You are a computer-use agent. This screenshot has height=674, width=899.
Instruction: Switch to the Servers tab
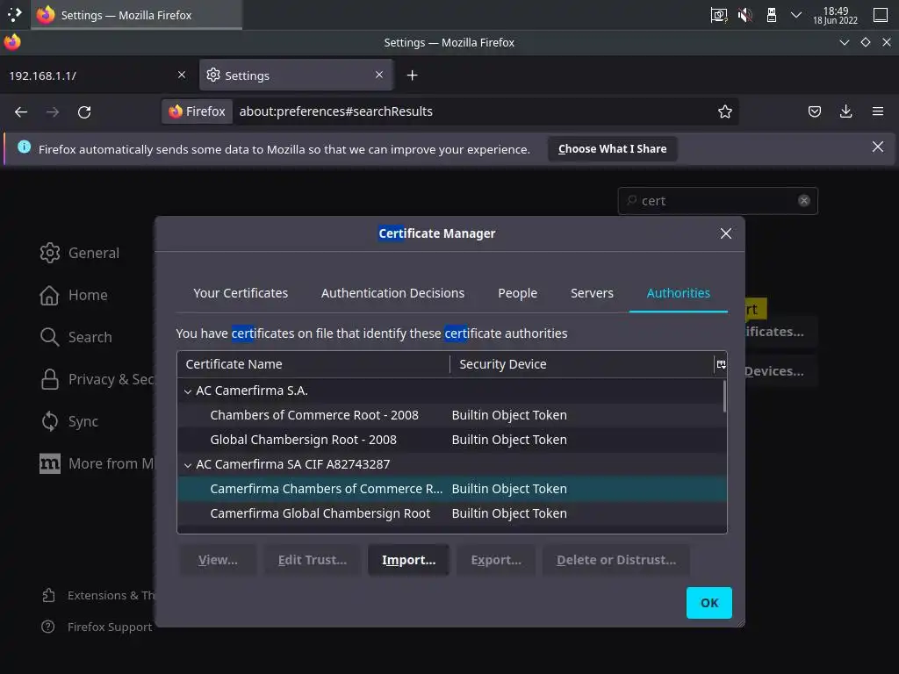click(592, 293)
